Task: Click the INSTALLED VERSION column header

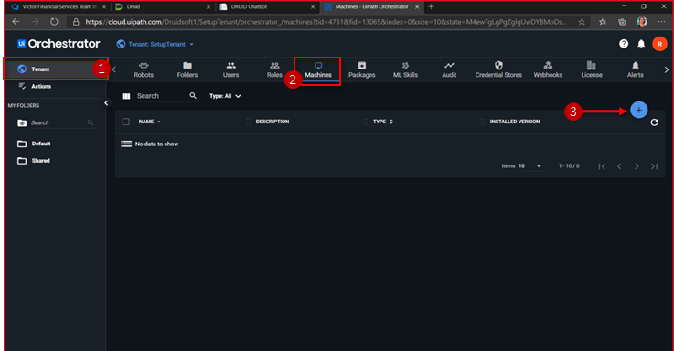Action: tap(515, 122)
